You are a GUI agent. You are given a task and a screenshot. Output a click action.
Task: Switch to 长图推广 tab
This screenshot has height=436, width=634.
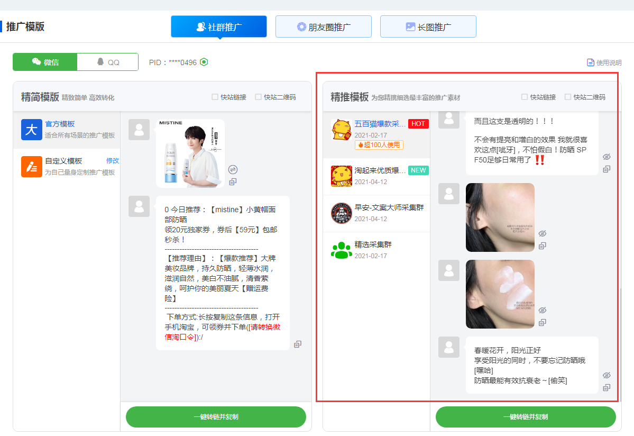point(428,26)
